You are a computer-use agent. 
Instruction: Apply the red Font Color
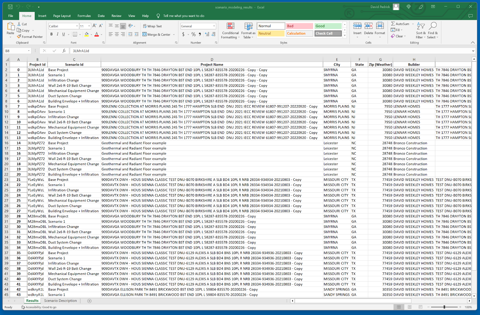pyautogui.click(x=97, y=34)
